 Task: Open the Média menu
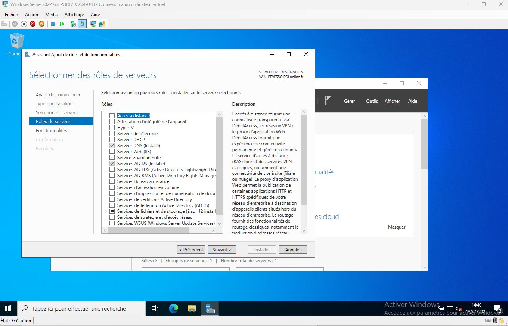51,15
